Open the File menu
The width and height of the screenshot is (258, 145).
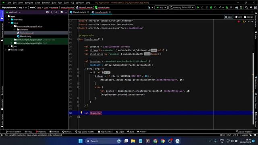coord(9,3)
